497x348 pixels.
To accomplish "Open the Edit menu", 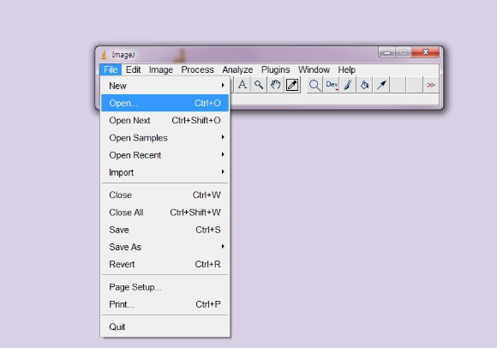I will (x=133, y=69).
